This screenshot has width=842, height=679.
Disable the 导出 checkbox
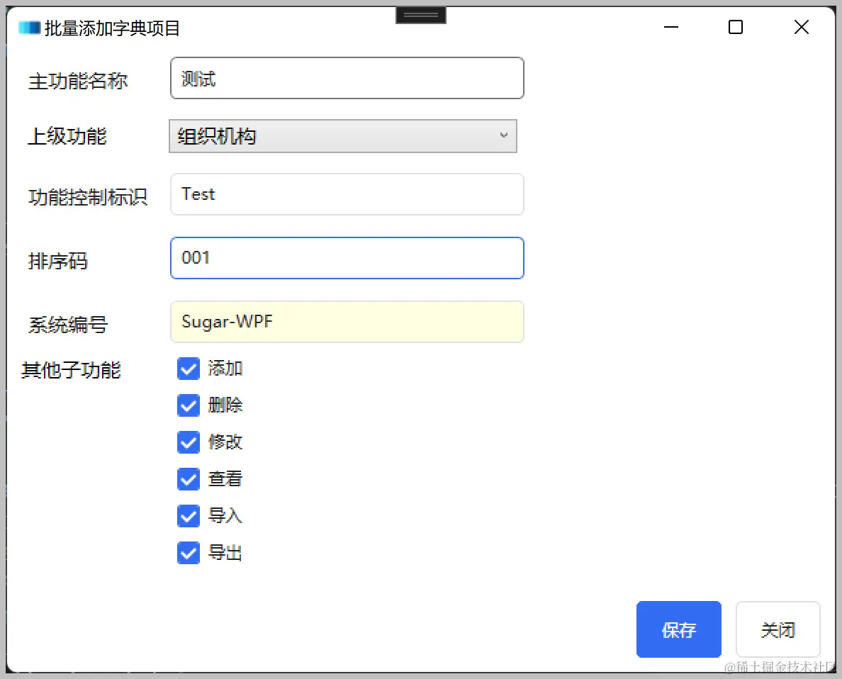click(x=189, y=553)
